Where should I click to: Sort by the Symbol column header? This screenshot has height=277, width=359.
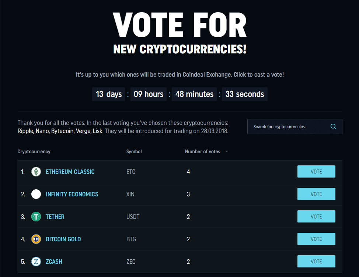(134, 151)
